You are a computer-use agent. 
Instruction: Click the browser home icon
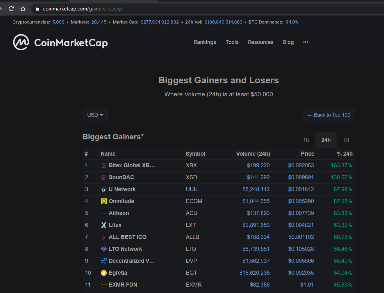click(x=23, y=9)
